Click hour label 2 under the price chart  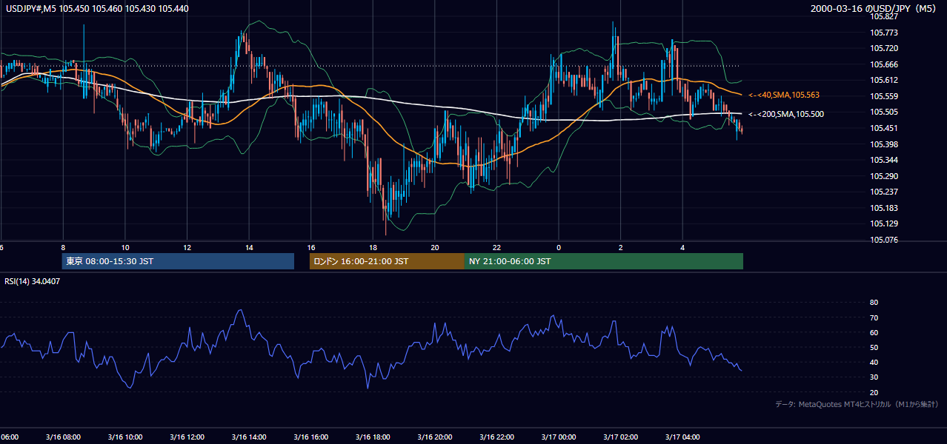621,247
